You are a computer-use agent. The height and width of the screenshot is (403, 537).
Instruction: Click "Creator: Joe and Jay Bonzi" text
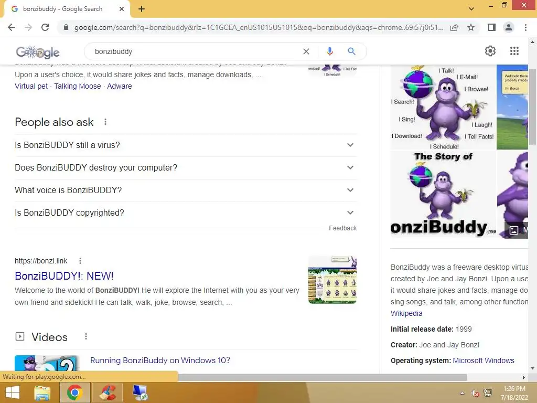coord(435,345)
